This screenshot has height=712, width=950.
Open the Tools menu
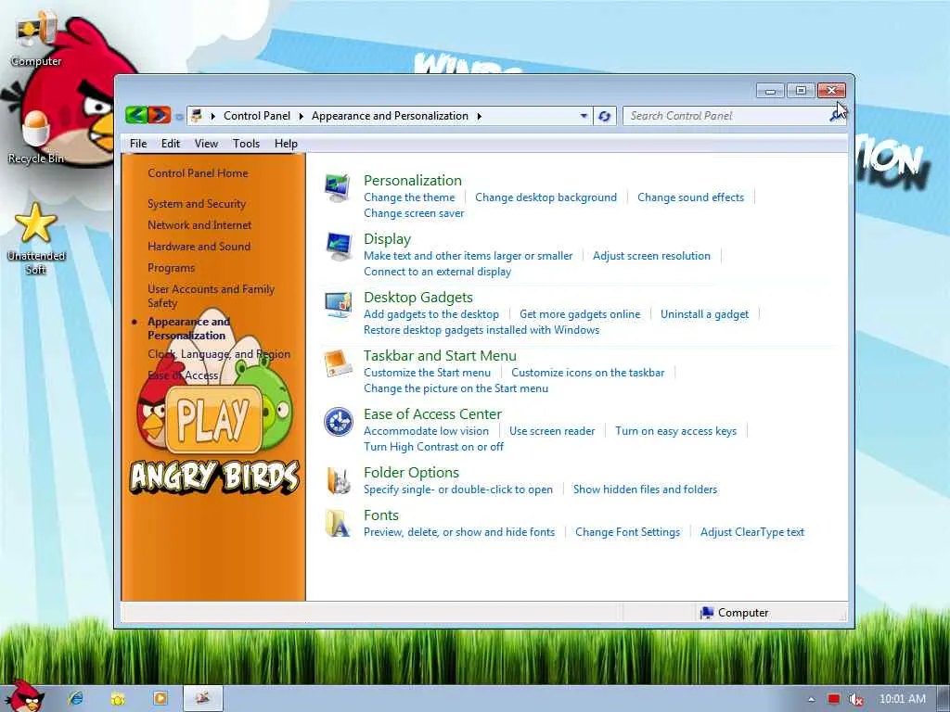246,144
